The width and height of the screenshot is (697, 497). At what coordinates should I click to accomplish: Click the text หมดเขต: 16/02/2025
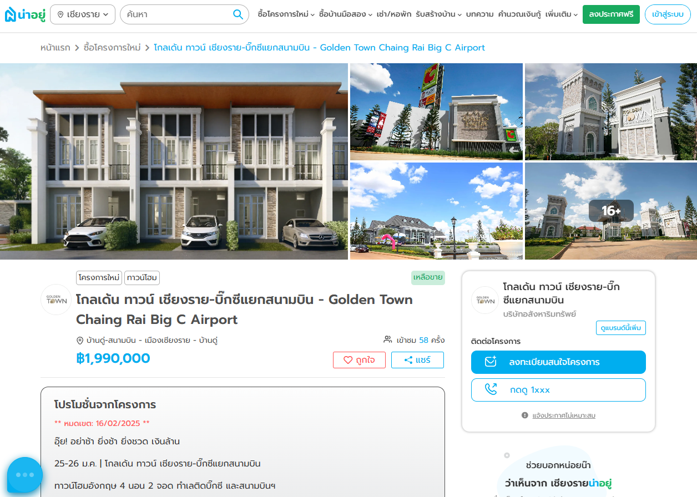click(x=102, y=423)
